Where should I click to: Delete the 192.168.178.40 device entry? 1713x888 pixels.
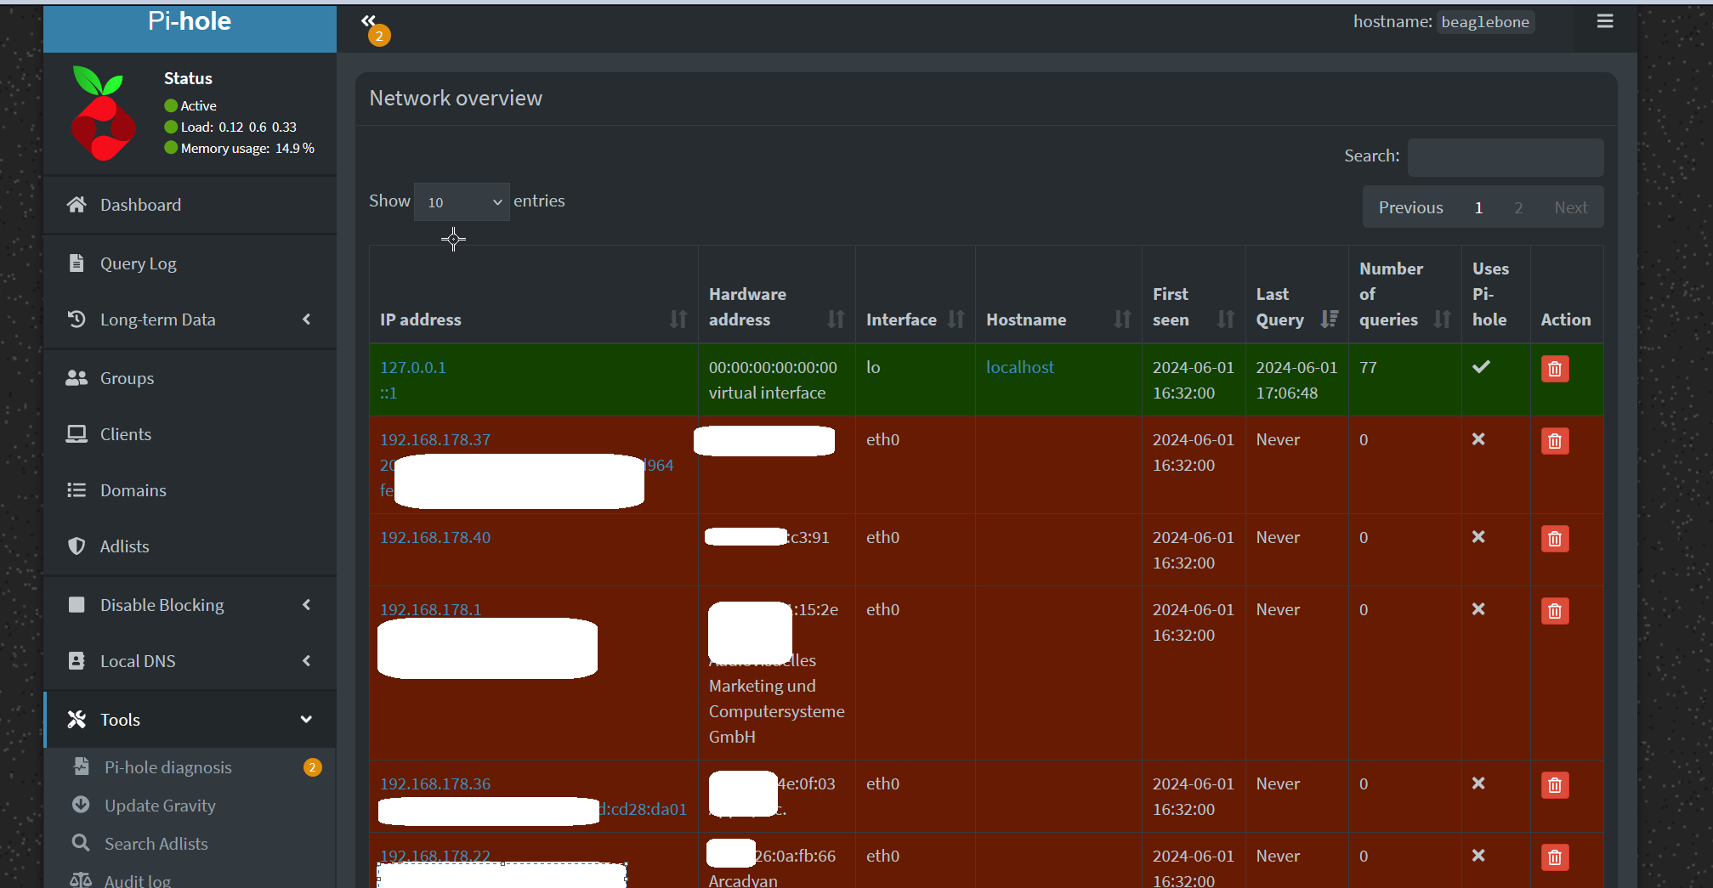(1555, 538)
